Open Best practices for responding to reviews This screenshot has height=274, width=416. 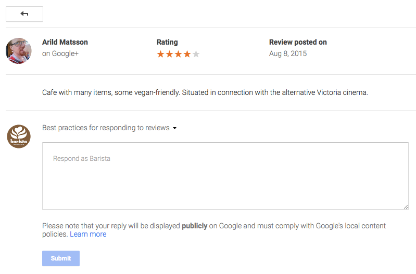[106, 128]
